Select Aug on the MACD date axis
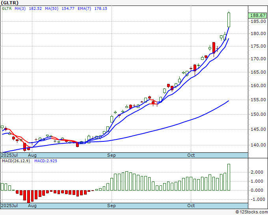This screenshot has height=215, width=268. coord(32,206)
